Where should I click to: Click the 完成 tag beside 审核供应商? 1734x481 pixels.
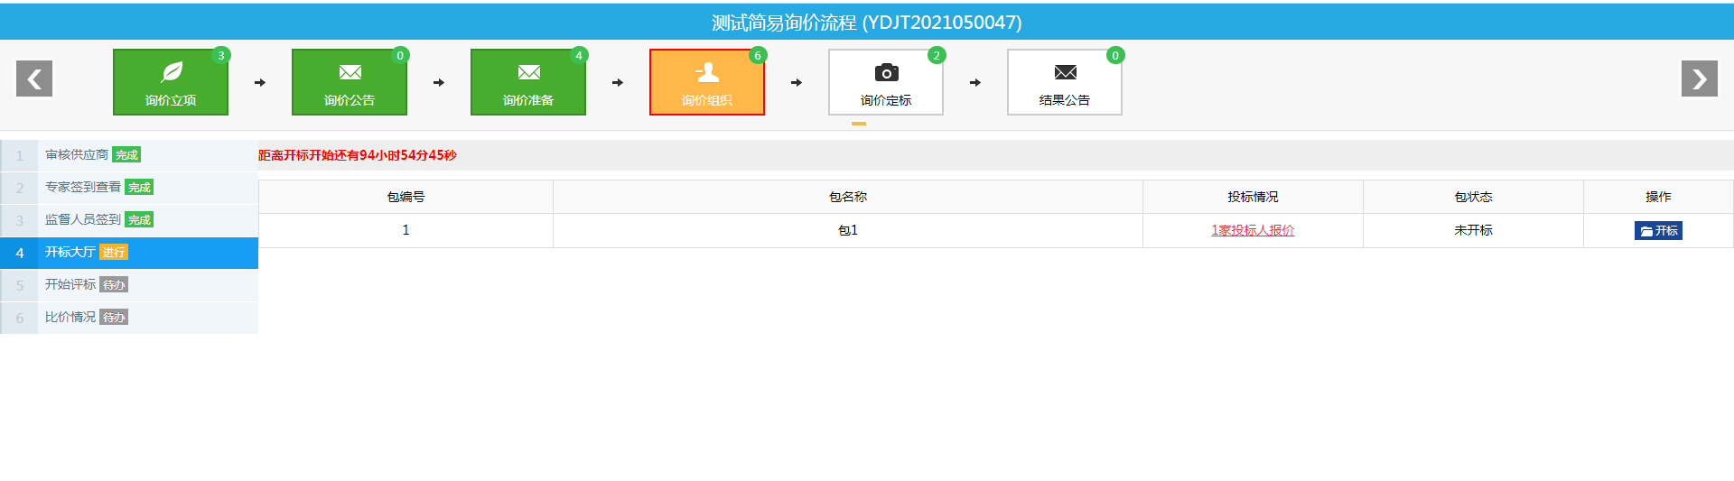click(126, 155)
